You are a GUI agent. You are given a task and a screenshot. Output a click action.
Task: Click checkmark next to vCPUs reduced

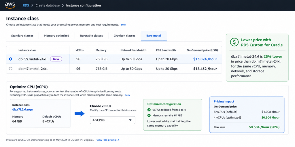click(x=149, y=110)
